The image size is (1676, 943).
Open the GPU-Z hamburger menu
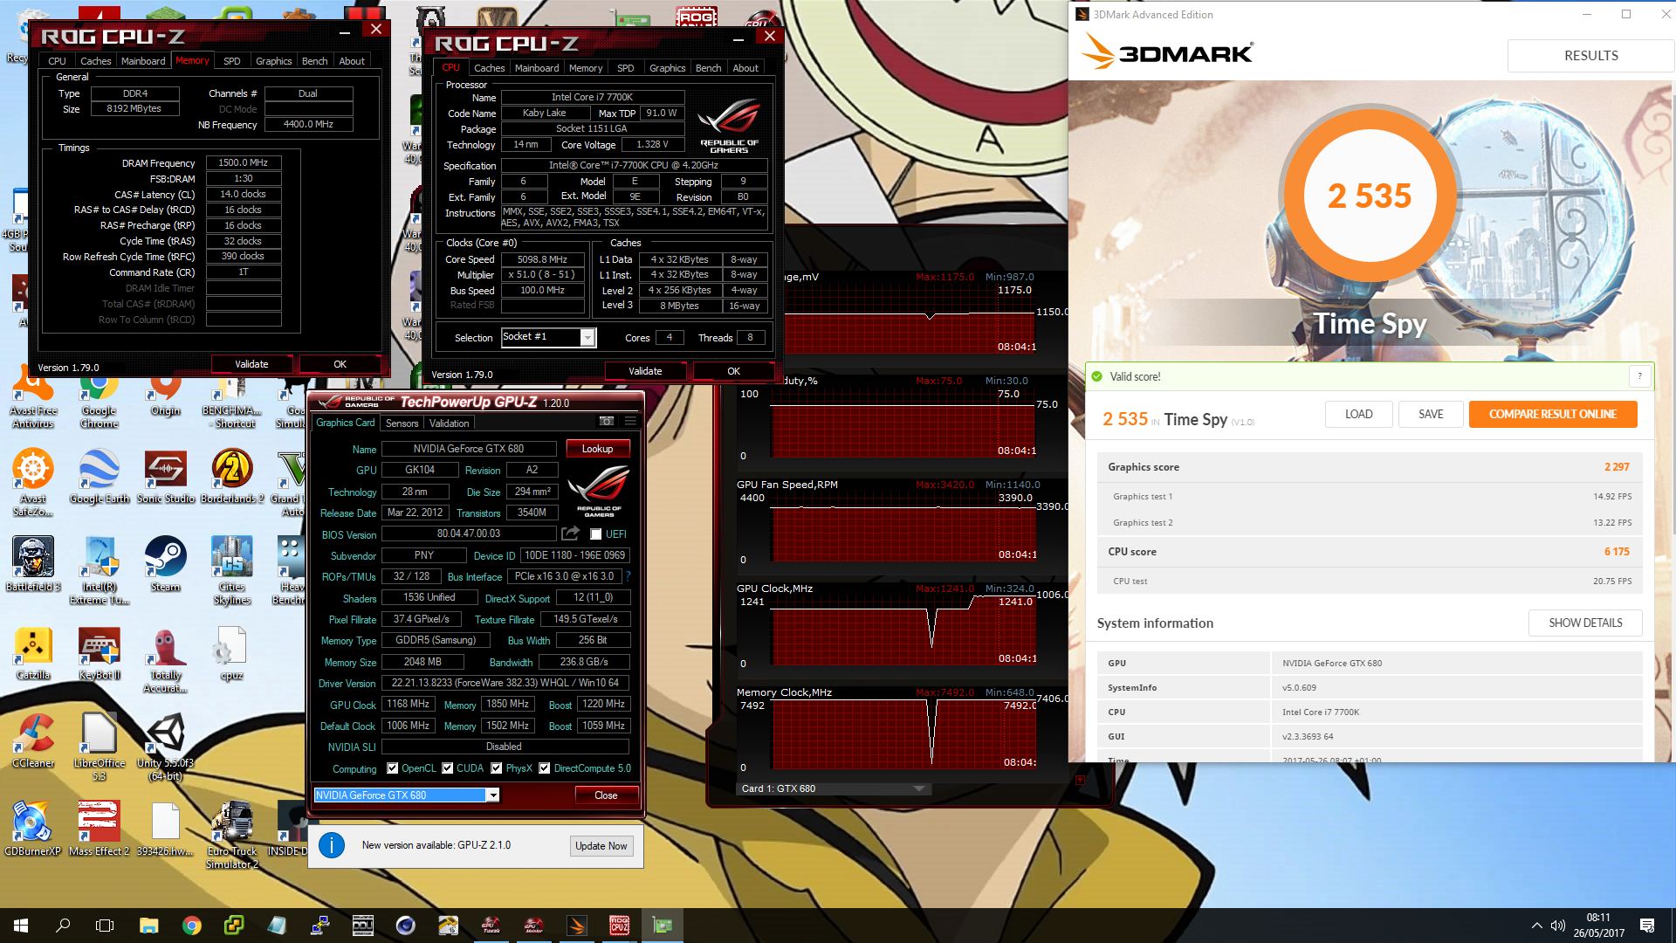(630, 422)
